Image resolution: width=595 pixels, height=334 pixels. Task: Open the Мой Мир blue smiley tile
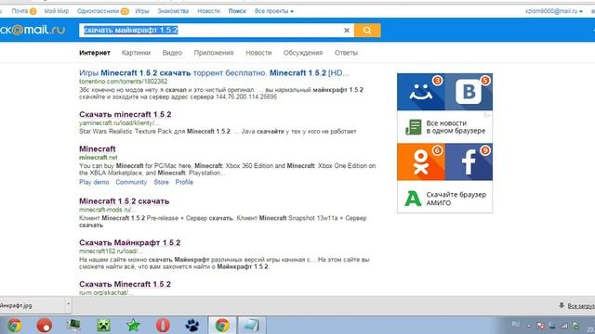pyautogui.click(x=421, y=92)
